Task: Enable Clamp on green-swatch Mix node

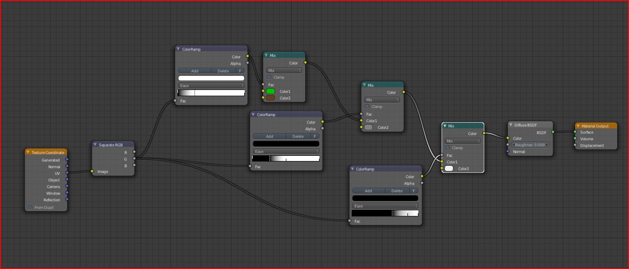Action: [x=270, y=77]
